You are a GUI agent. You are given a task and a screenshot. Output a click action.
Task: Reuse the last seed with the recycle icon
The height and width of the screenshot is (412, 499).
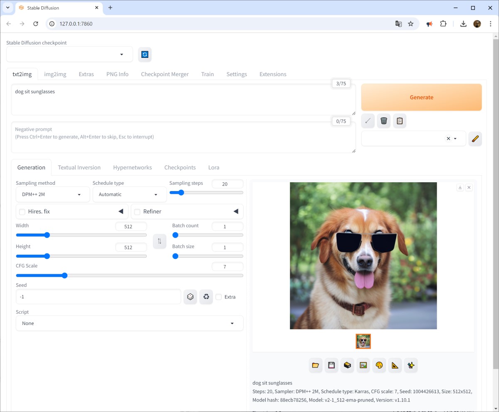click(206, 297)
